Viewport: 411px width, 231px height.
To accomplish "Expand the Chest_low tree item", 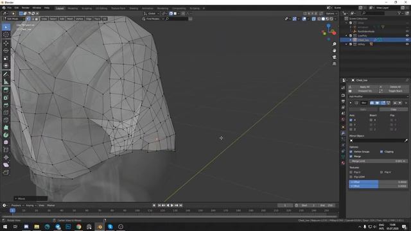I will (351, 40).
